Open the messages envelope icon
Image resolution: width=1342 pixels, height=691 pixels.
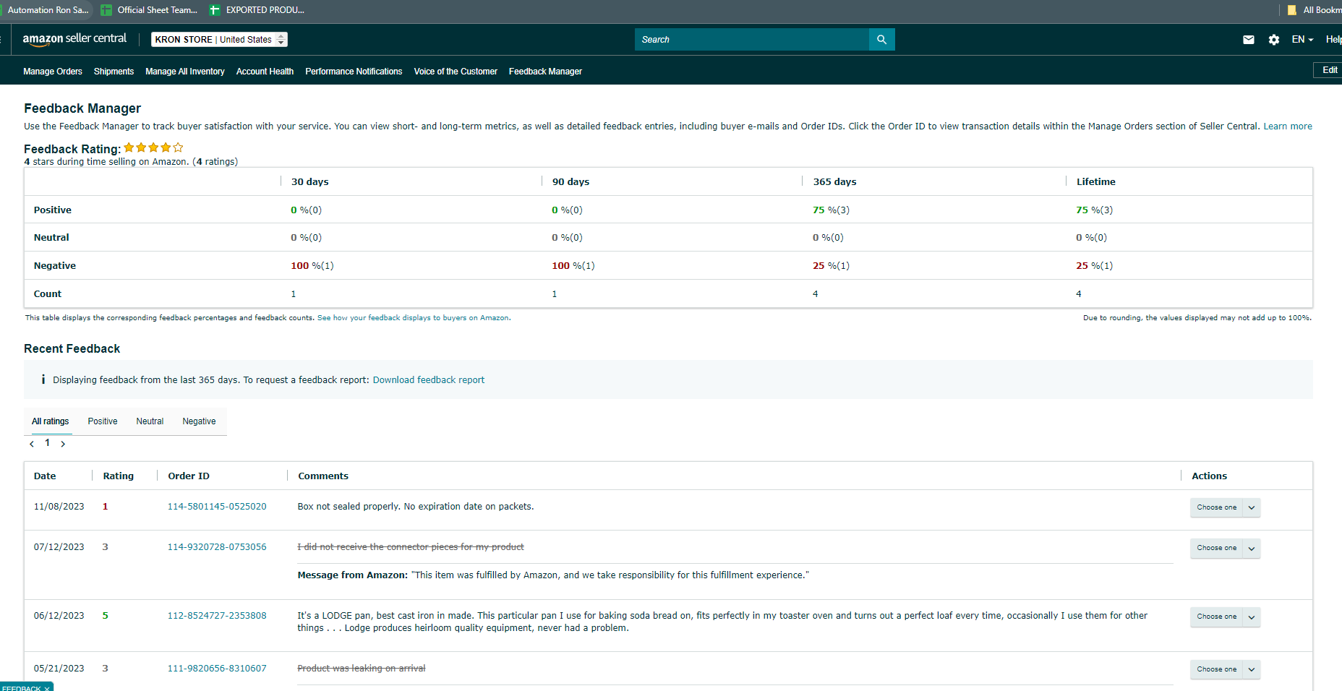[1249, 40]
